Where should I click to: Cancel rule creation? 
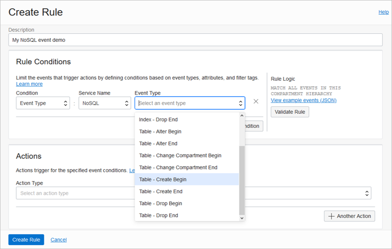(58, 240)
